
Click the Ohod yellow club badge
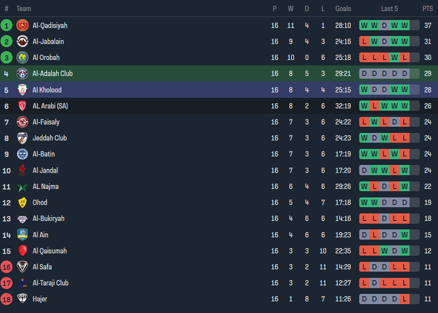[x=22, y=202]
